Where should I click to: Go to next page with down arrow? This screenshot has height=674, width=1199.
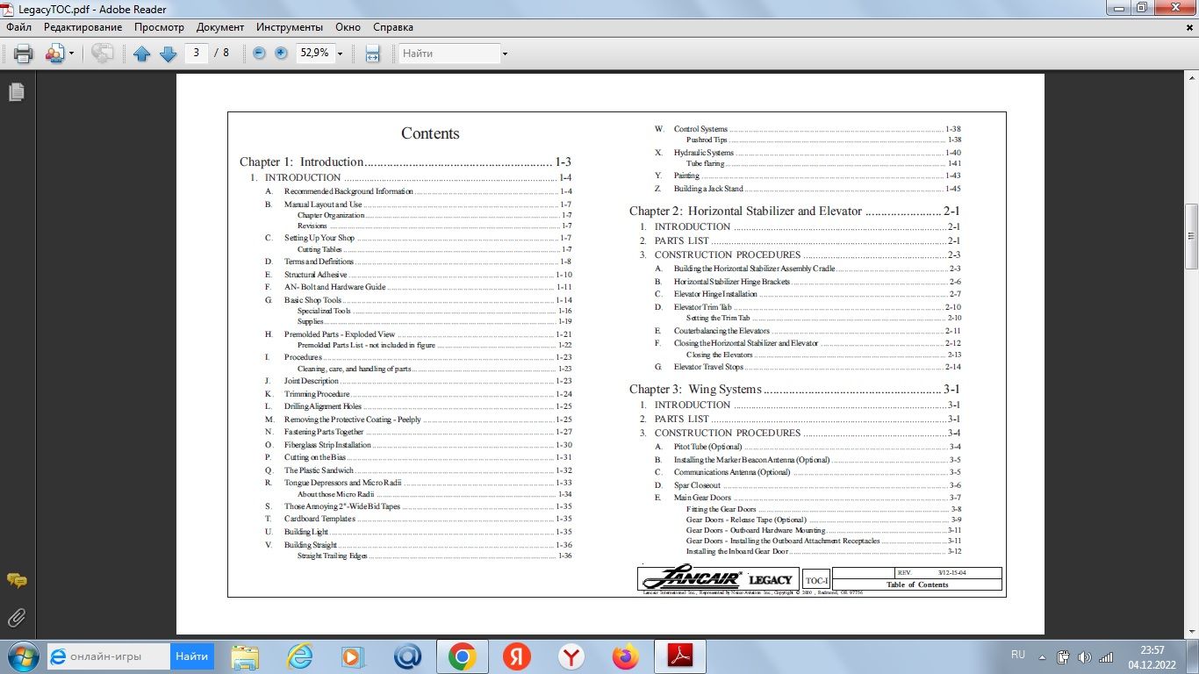[168, 54]
